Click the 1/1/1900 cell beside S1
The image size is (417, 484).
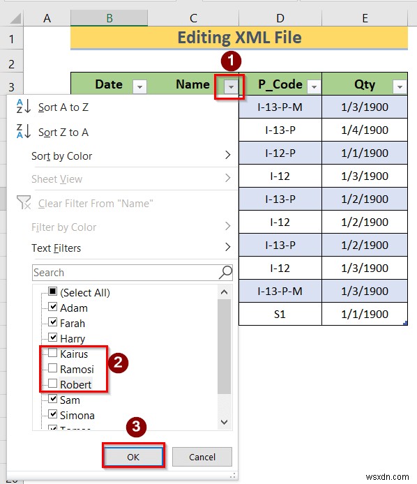tap(365, 314)
